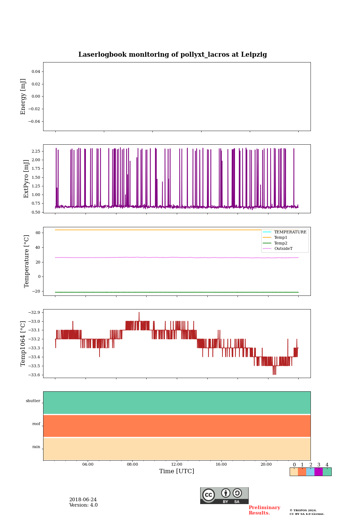This screenshot has height=517, width=345.
Task: Click the Version: 4.0 text
Action: pos(83,505)
